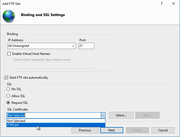The width and height of the screenshot is (180, 137).
Task: Go to the Next wizard page
Action: [x=112, y=130]
